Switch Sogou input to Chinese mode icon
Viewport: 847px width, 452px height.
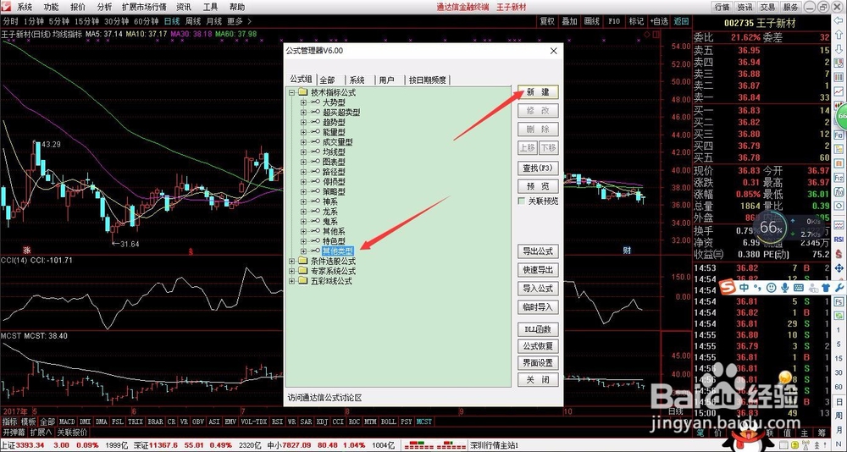pos(745,288)
